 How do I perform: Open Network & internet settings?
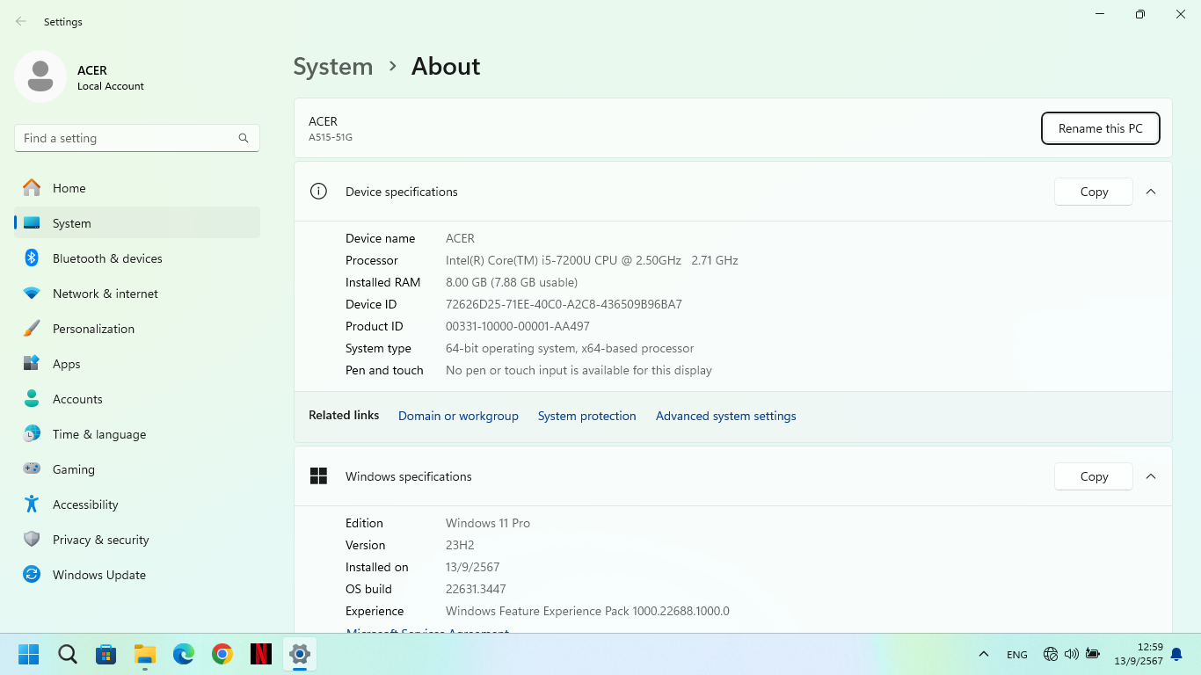137,294
